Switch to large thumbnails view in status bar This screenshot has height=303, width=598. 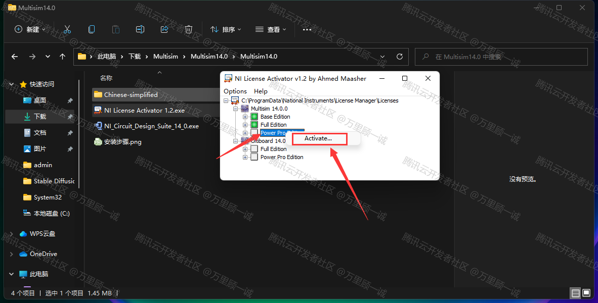(x=586, y=293)
